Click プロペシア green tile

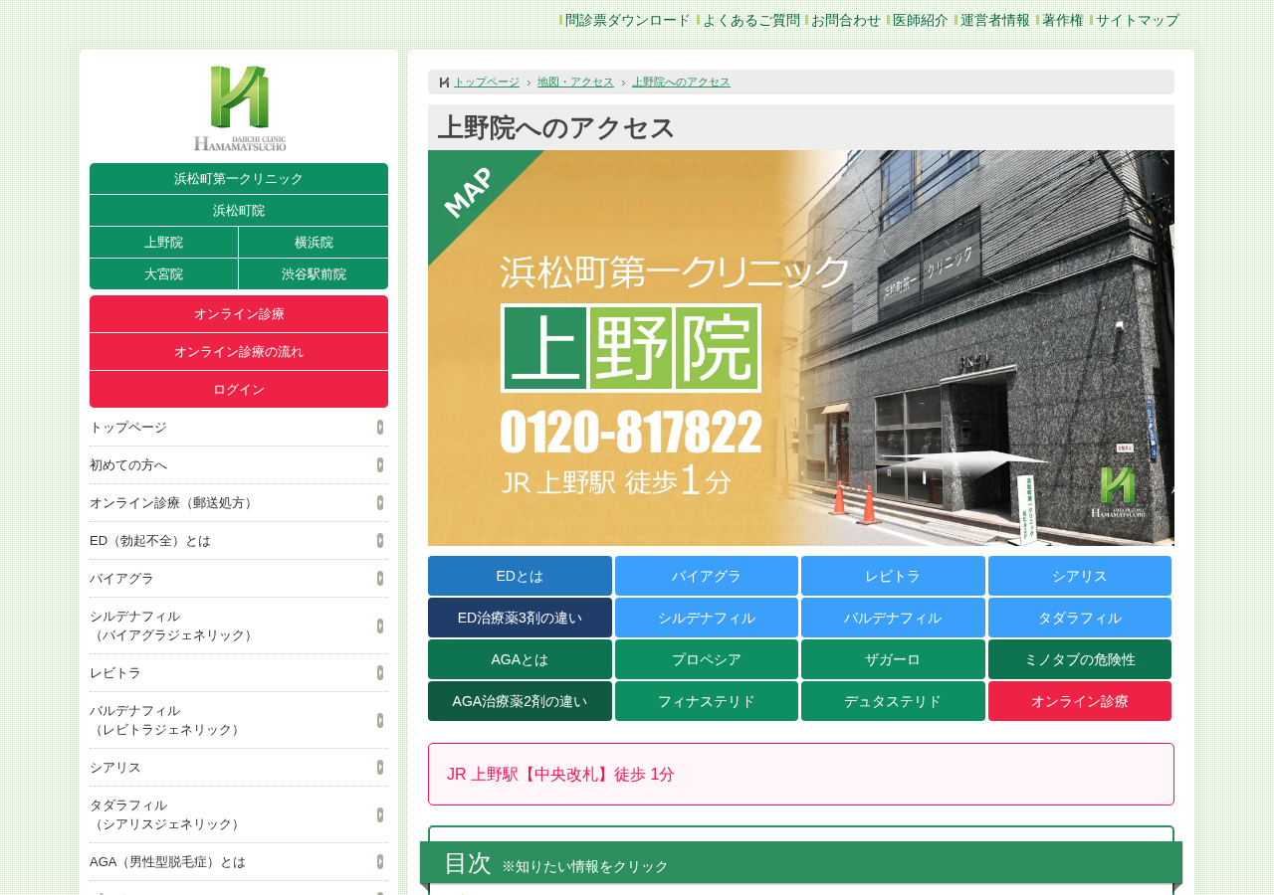point(707,659)
